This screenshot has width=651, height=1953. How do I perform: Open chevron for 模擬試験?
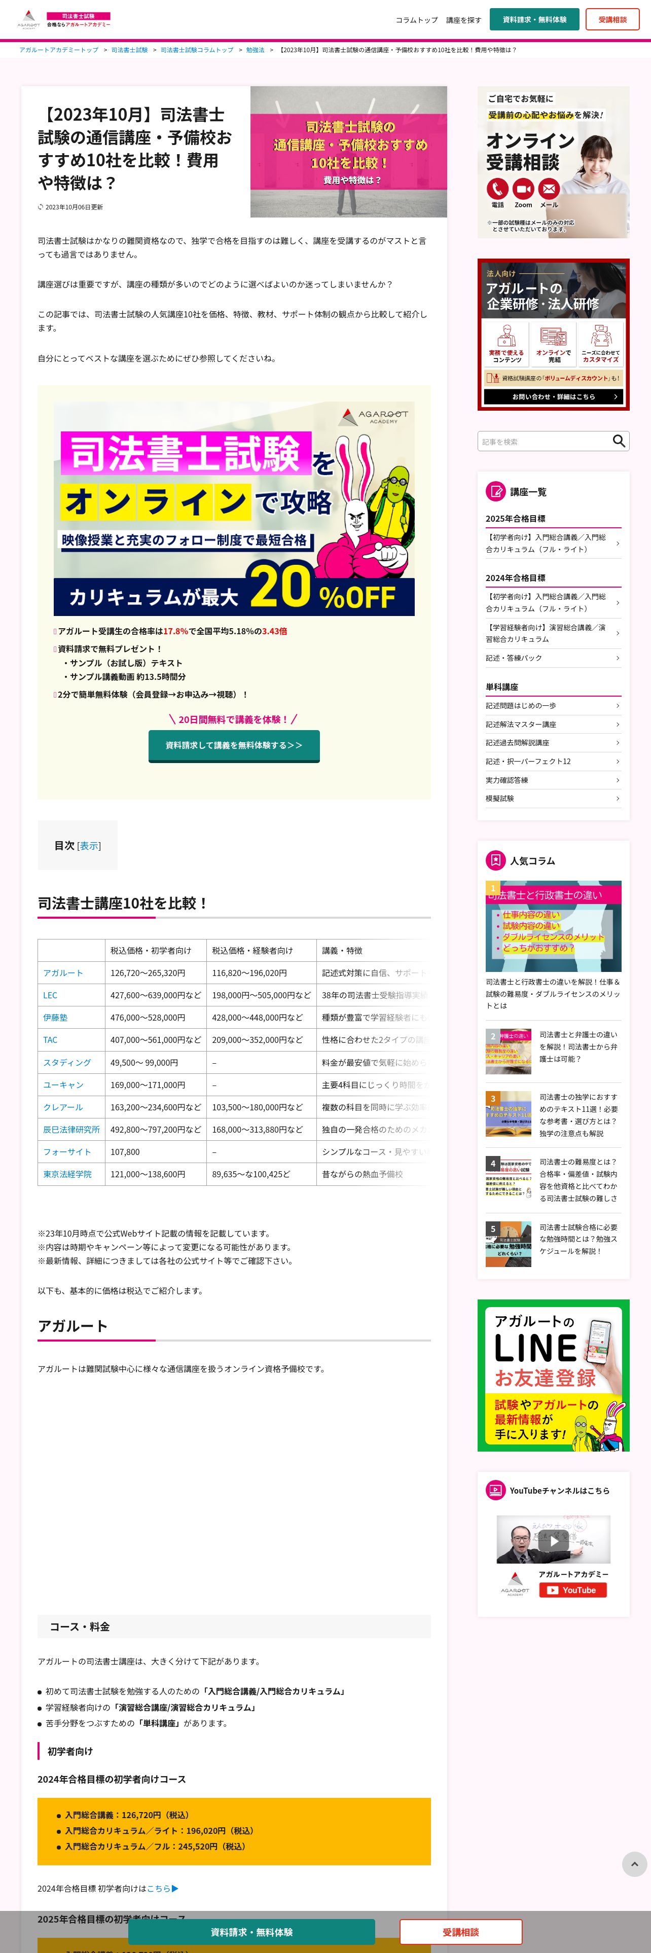tap(618, 799)
